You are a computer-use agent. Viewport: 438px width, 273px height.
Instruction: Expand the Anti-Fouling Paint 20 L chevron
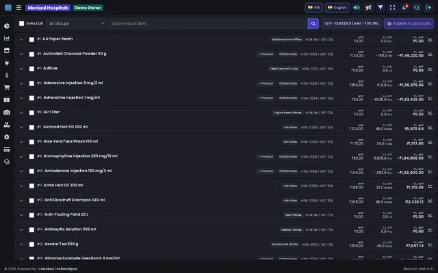[x=21, y=215]
